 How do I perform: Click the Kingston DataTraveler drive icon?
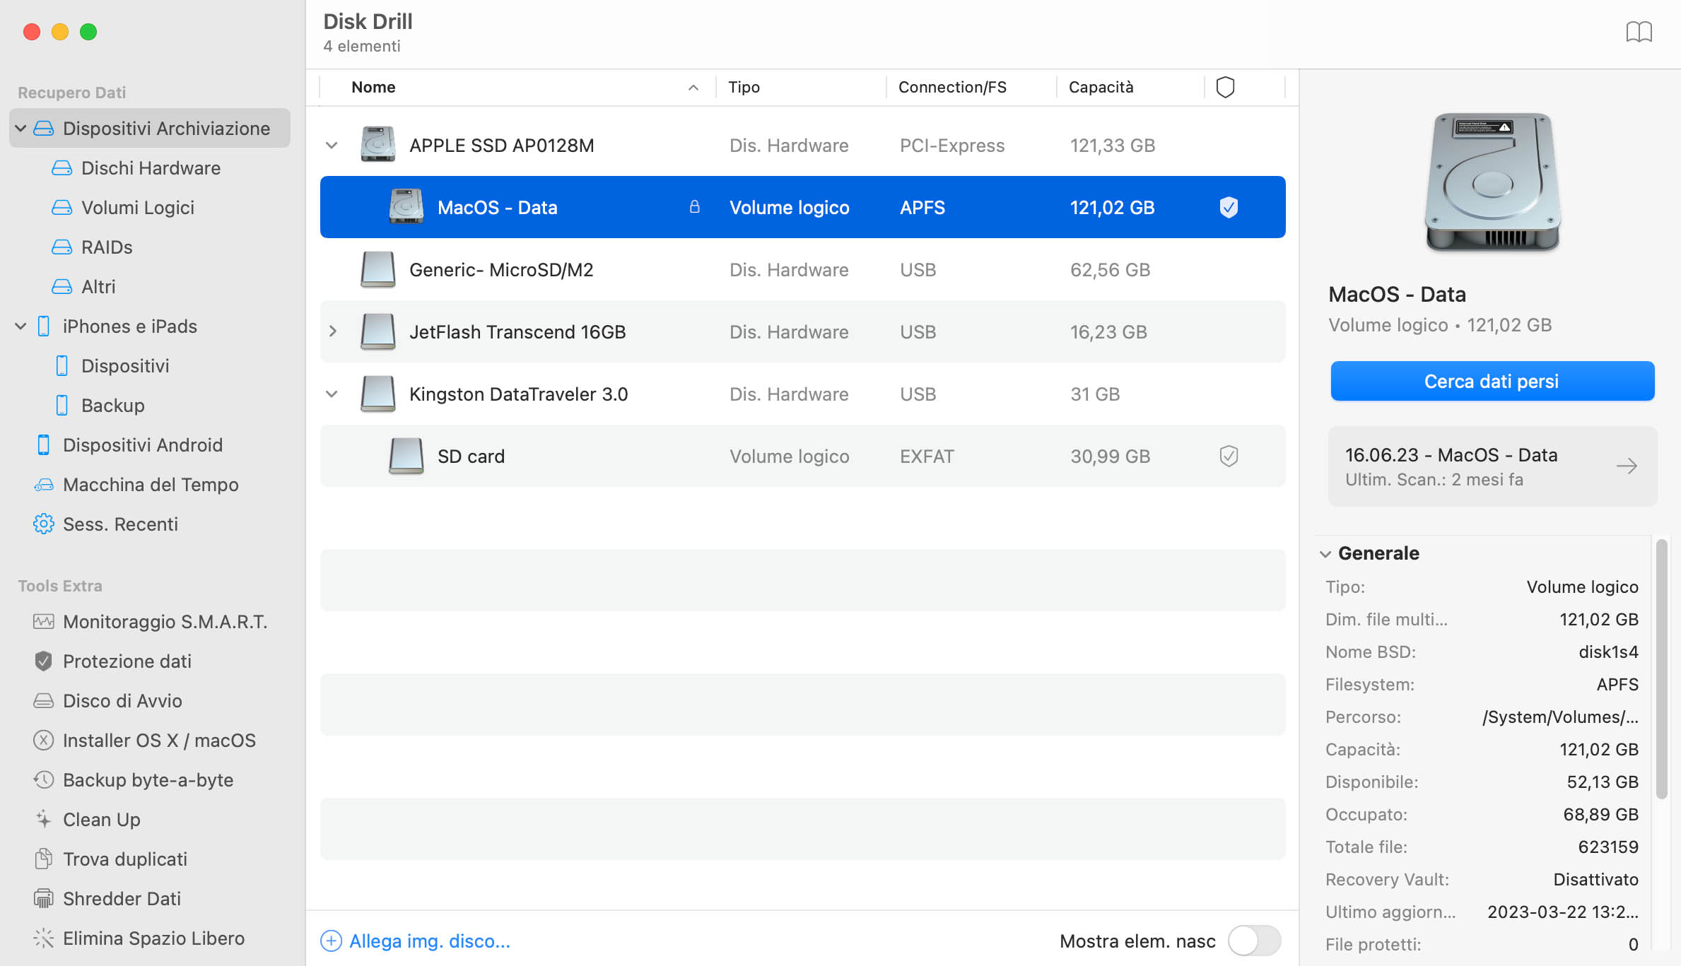(x=378, y=394)
